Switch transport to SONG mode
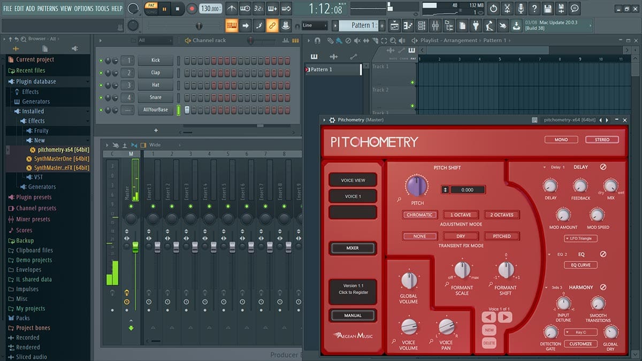This screenshot has width=642, height=361. 151,12
